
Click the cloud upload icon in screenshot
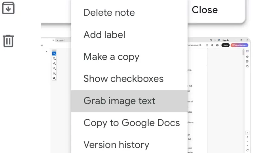212,45
